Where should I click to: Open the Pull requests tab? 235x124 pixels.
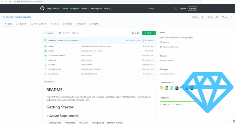pos(39,24)
